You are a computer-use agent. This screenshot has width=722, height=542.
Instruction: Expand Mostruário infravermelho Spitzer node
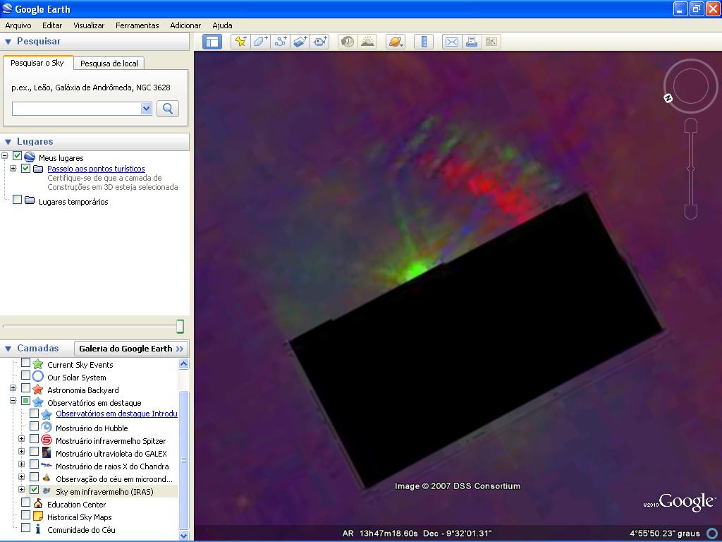coord(22,439)
